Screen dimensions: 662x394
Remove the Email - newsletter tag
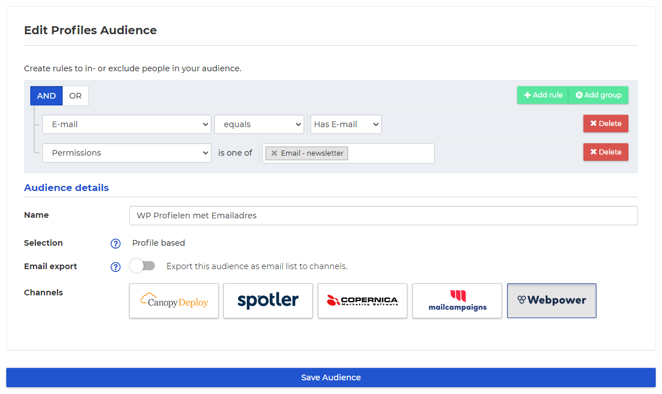pyautogui.click(x=275, y=153)
